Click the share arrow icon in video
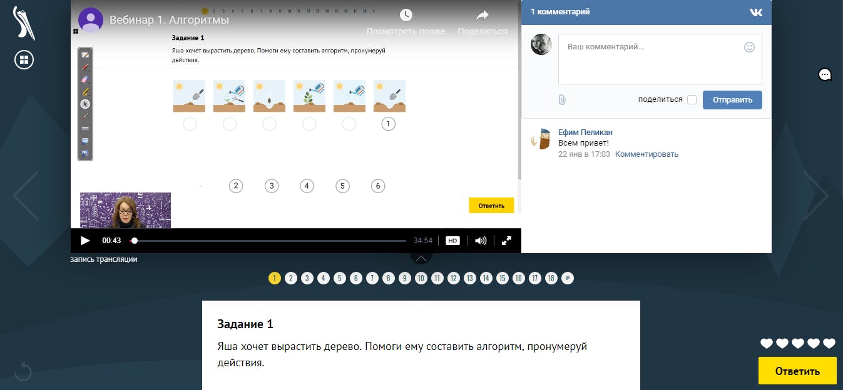 click(483, 15)
